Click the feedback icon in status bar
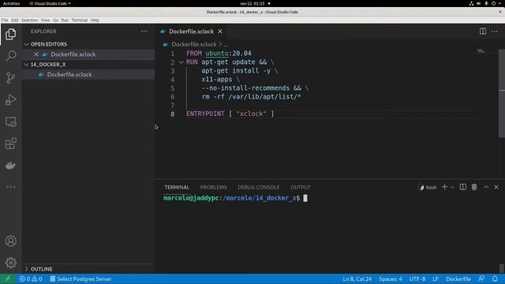Image resolution: width=505 pixels, height=284 pixels. coord(481,278)
